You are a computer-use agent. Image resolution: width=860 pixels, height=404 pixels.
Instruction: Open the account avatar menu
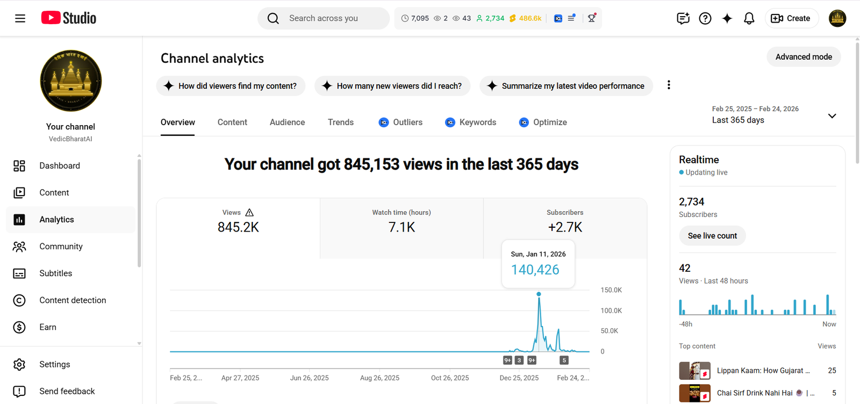coord(837,18)
